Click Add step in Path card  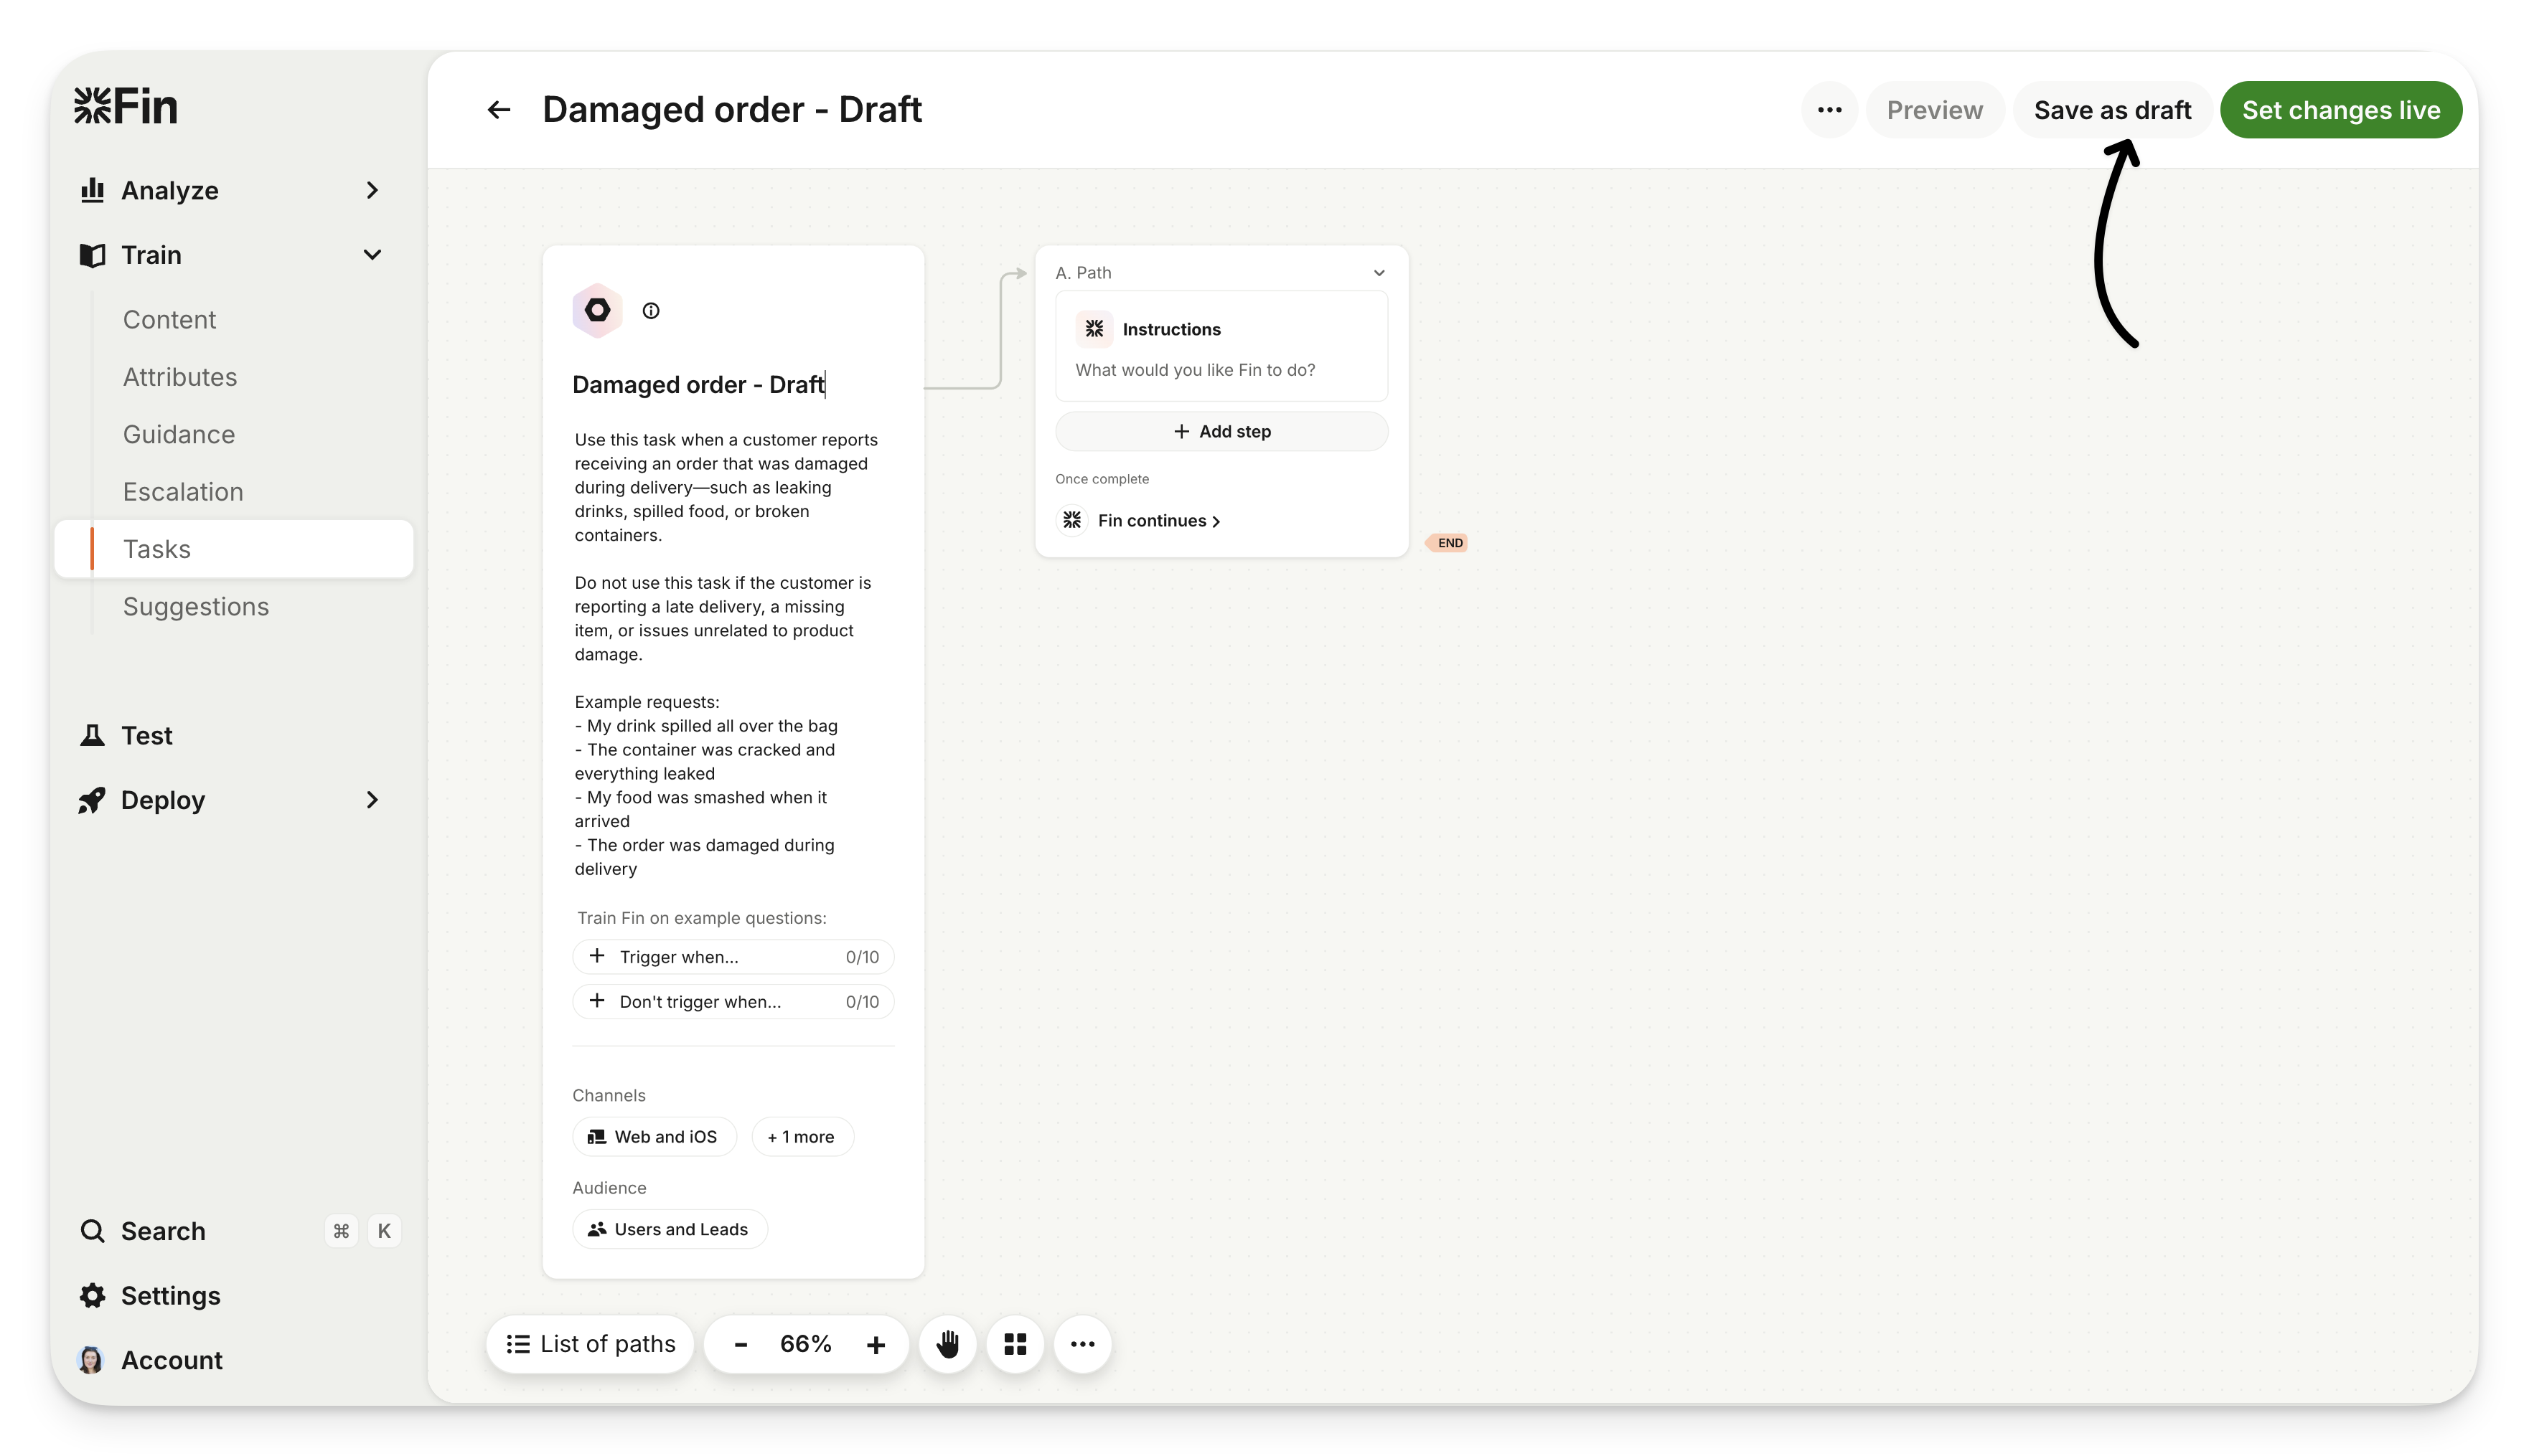click(x=1221, y=432)
